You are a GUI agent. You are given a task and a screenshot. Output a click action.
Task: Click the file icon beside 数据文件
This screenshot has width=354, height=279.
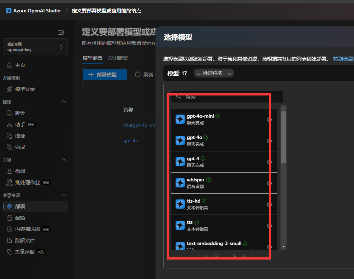[x=10, y=240]
